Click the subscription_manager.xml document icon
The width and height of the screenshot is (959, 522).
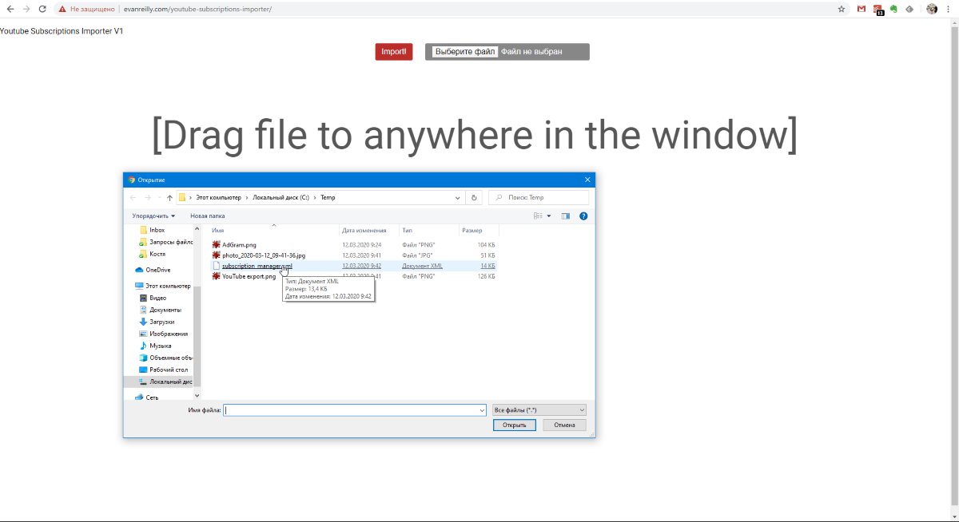217,266
